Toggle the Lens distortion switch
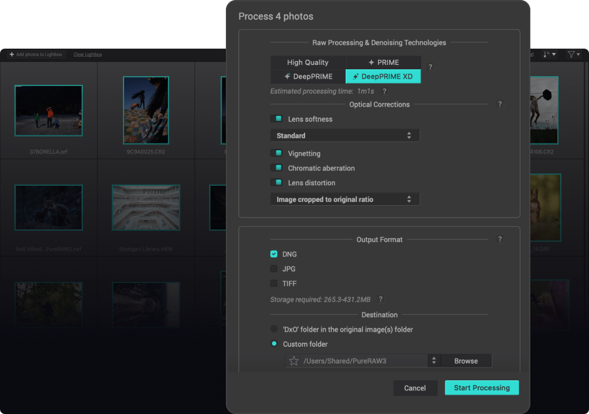 (277, 183)
